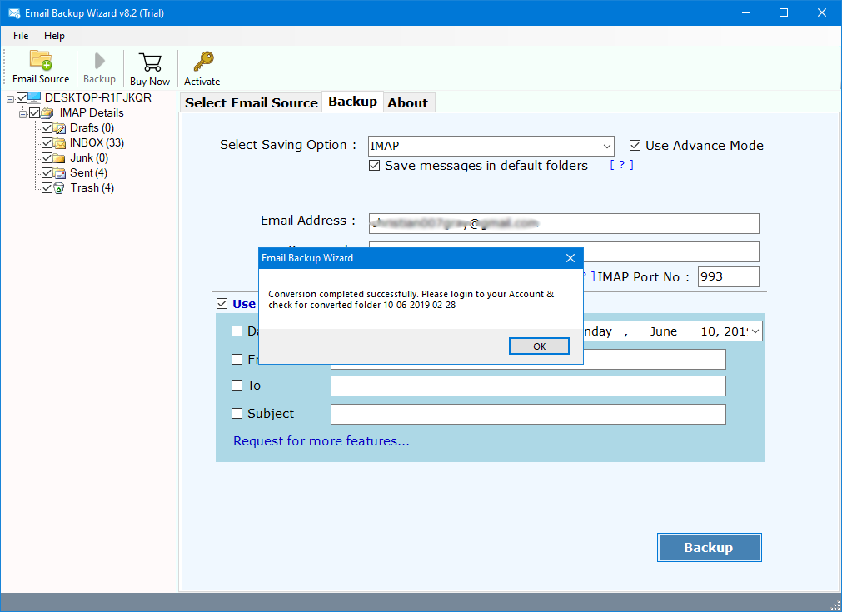Toggle Save messages in default folders
Image resolution: width=842 pixels, height=612 pixels.
[375, 166]
